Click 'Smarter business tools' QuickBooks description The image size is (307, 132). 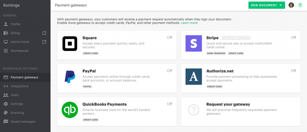[x=116, y=112]
